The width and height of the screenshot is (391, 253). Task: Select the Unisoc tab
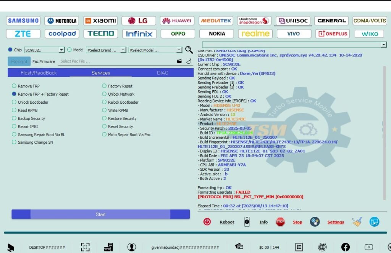tap(294, 21)
